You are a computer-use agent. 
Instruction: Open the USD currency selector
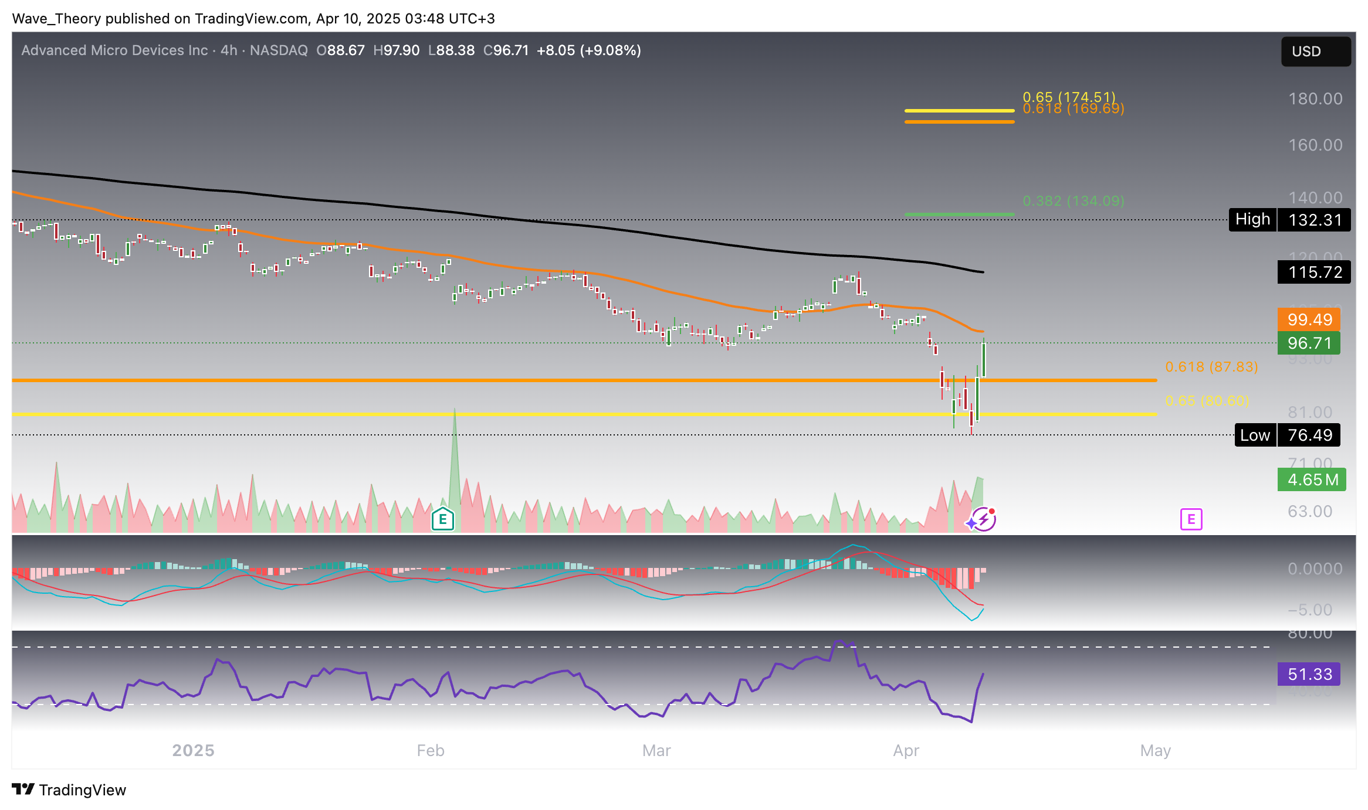tap(1315, 51)
